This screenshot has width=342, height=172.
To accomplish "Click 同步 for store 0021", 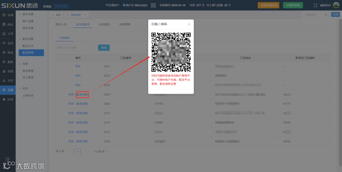I will pos(78,66).
